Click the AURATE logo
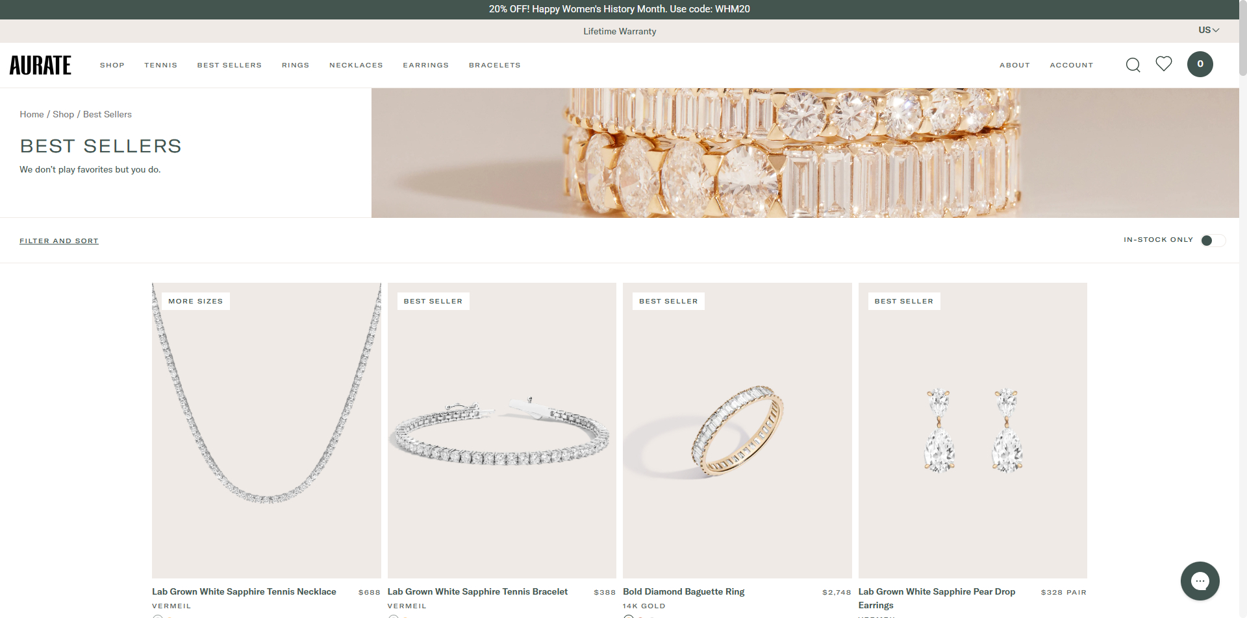Image resolution: width=1247 pixels, height=618 pixels. tap(40, 65)
